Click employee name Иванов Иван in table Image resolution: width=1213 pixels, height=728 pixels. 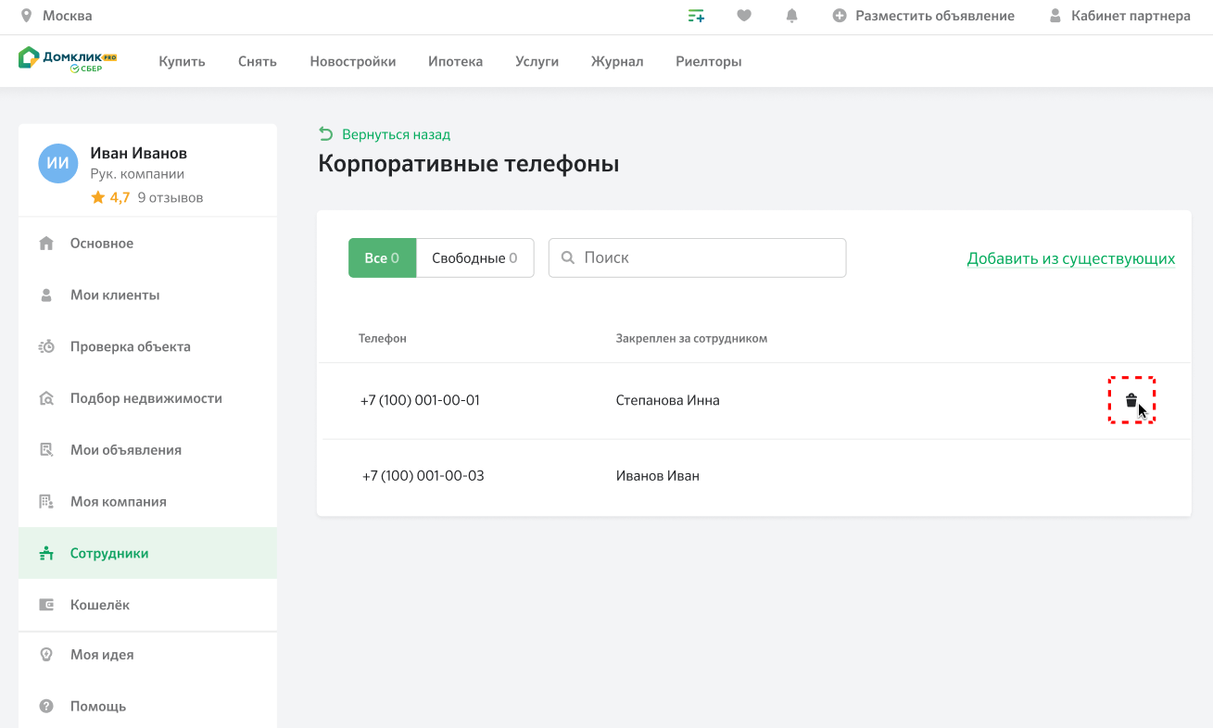(657, 476)
